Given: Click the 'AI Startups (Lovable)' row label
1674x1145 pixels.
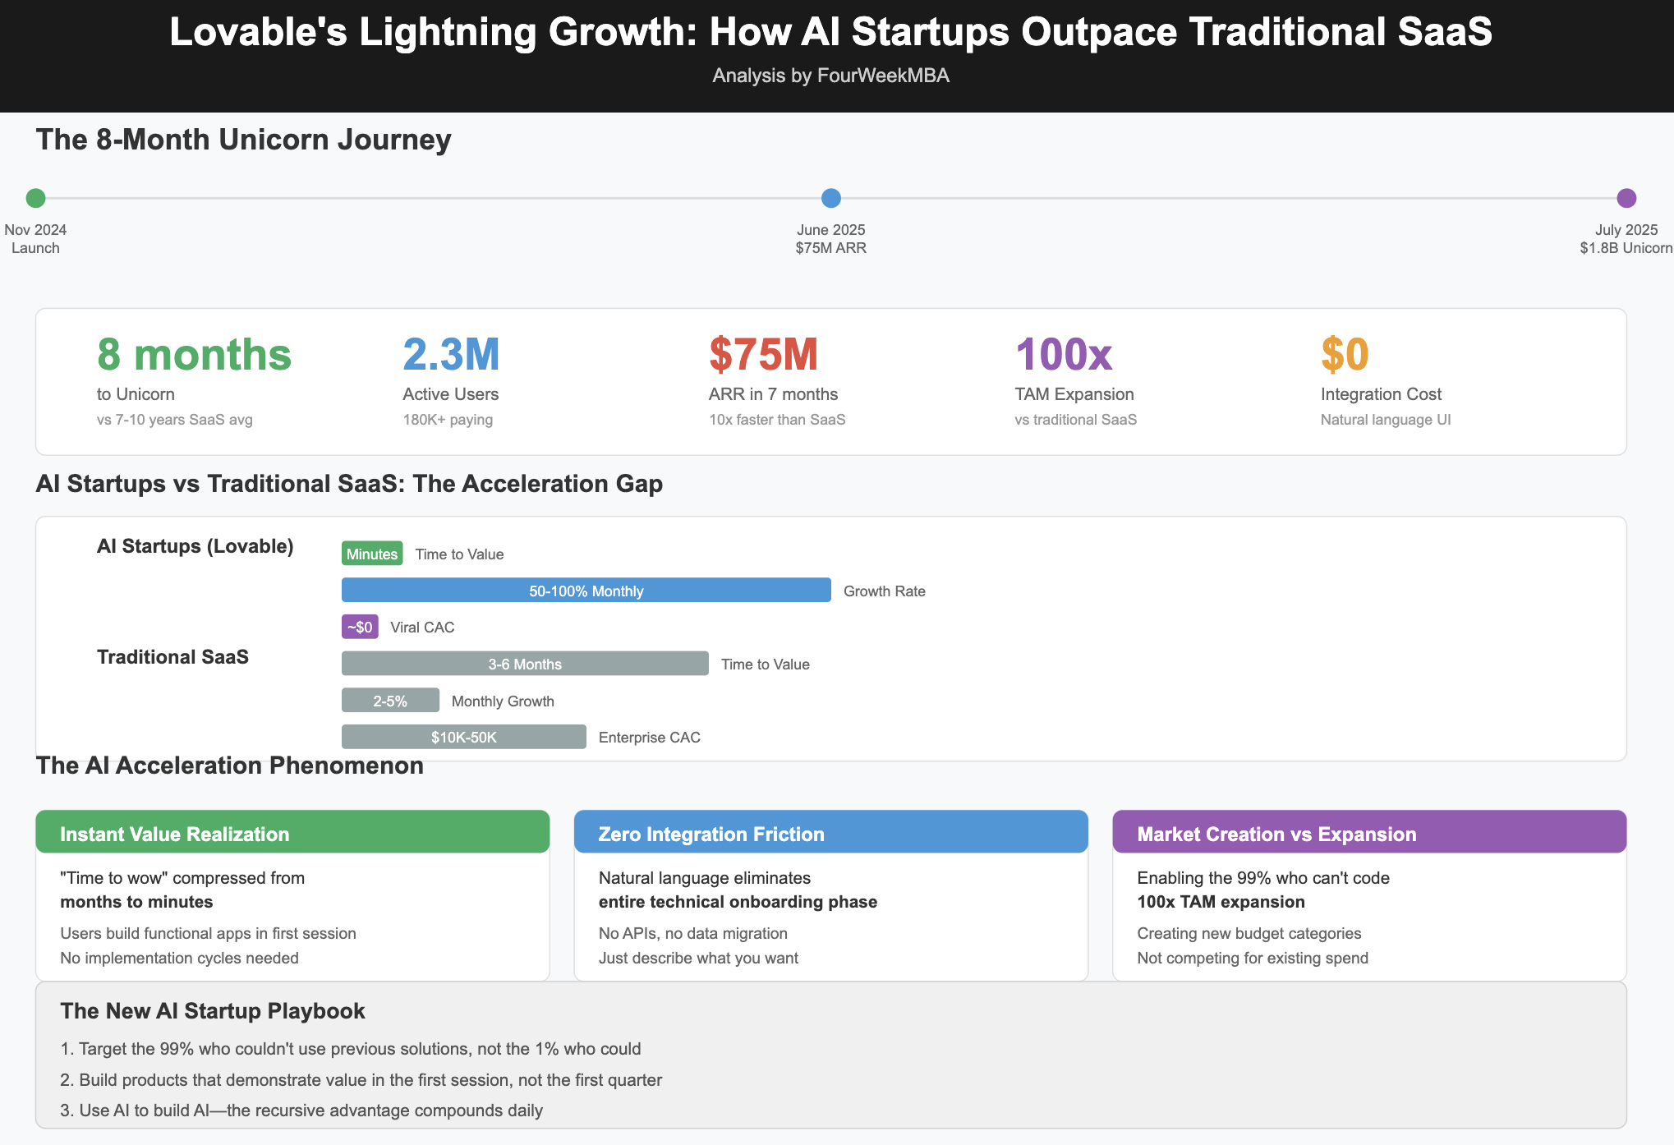Looking at the screenshot, I should [195, 545].
